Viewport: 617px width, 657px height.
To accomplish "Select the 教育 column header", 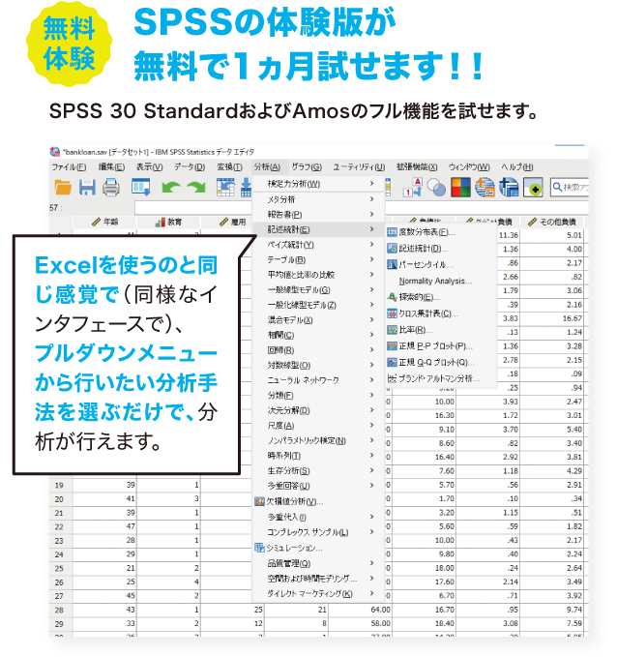I will point(169,223).
